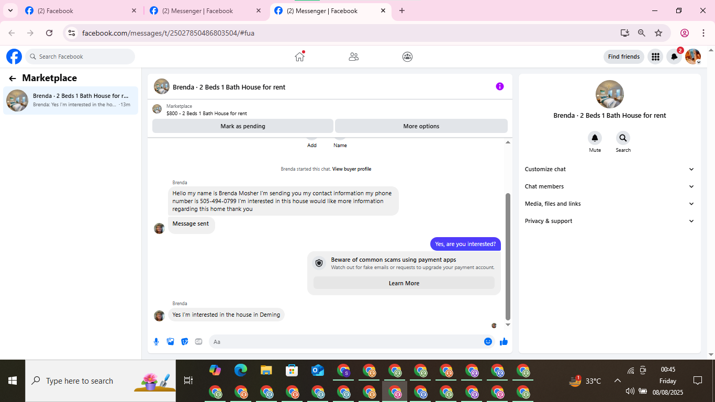Choose a GIF icon
The height and width of the screenshot is (402, 715).
pos(198,342)
